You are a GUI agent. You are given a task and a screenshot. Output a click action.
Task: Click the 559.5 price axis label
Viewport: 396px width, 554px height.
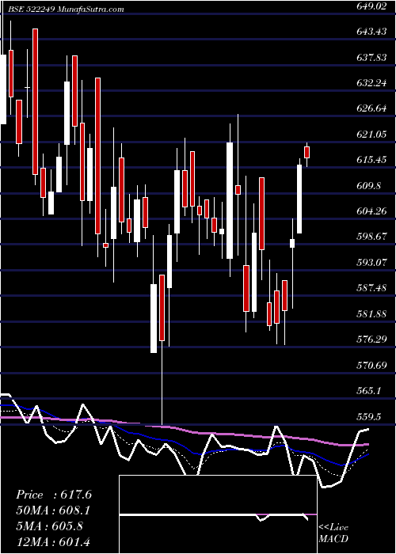point(369,416)
